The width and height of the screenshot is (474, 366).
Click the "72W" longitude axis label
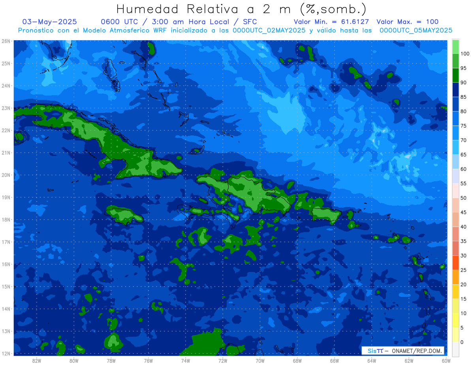[223, 360]
